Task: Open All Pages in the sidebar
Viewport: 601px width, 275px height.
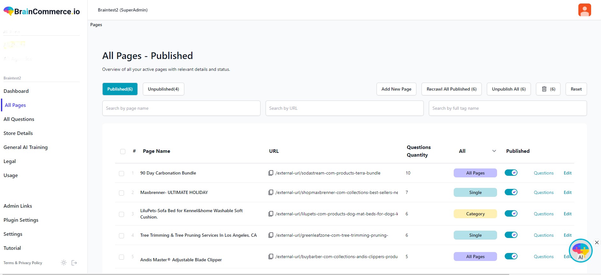Action: pos(15,105)
